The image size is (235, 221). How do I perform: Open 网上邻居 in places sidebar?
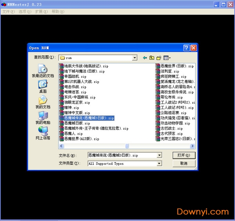(x=43, y=133)
